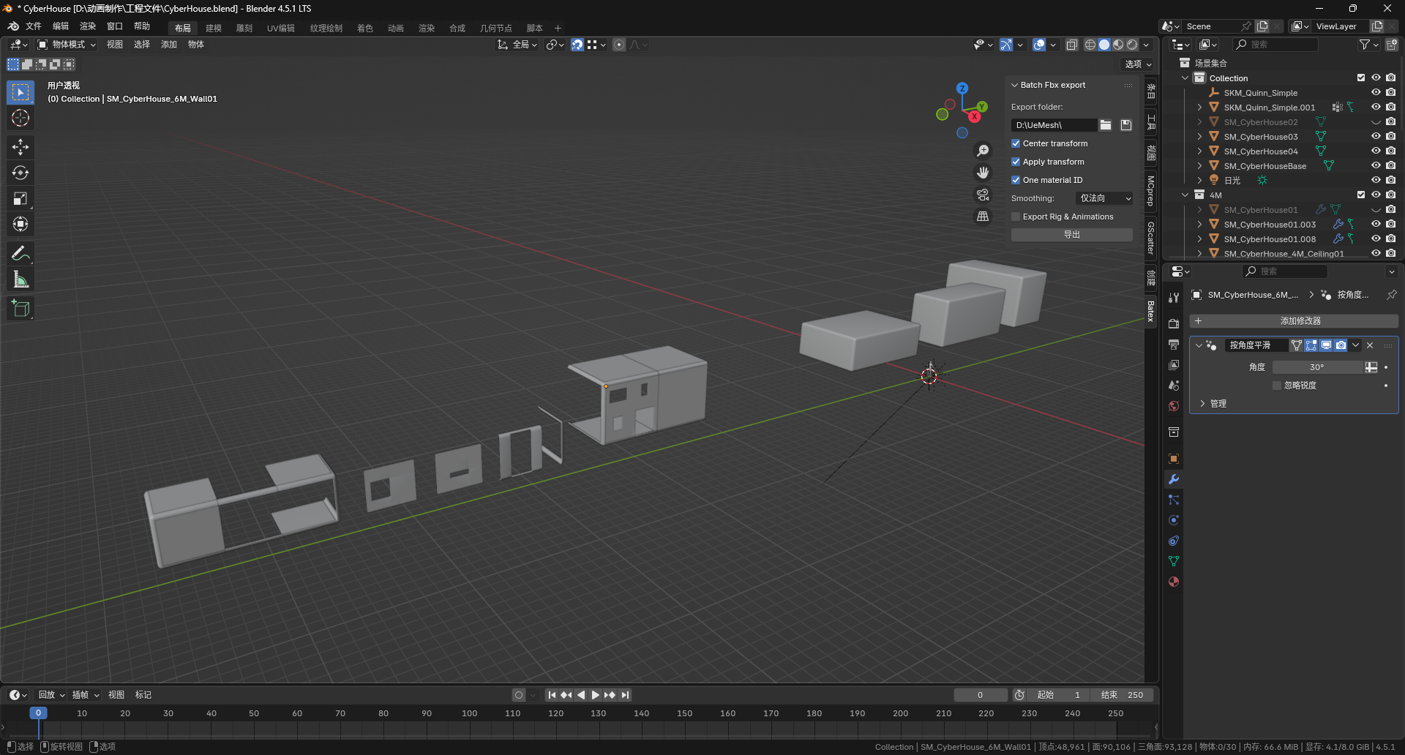
Task: Switch viewport to material preview shading
Action: click(x=1118, y=45)
